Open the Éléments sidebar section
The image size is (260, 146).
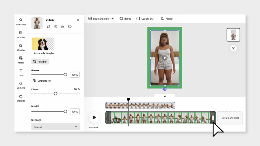point(21,85)
